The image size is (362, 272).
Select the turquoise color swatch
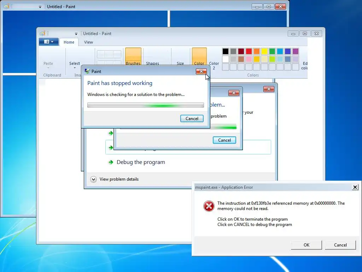pos(280,51)
